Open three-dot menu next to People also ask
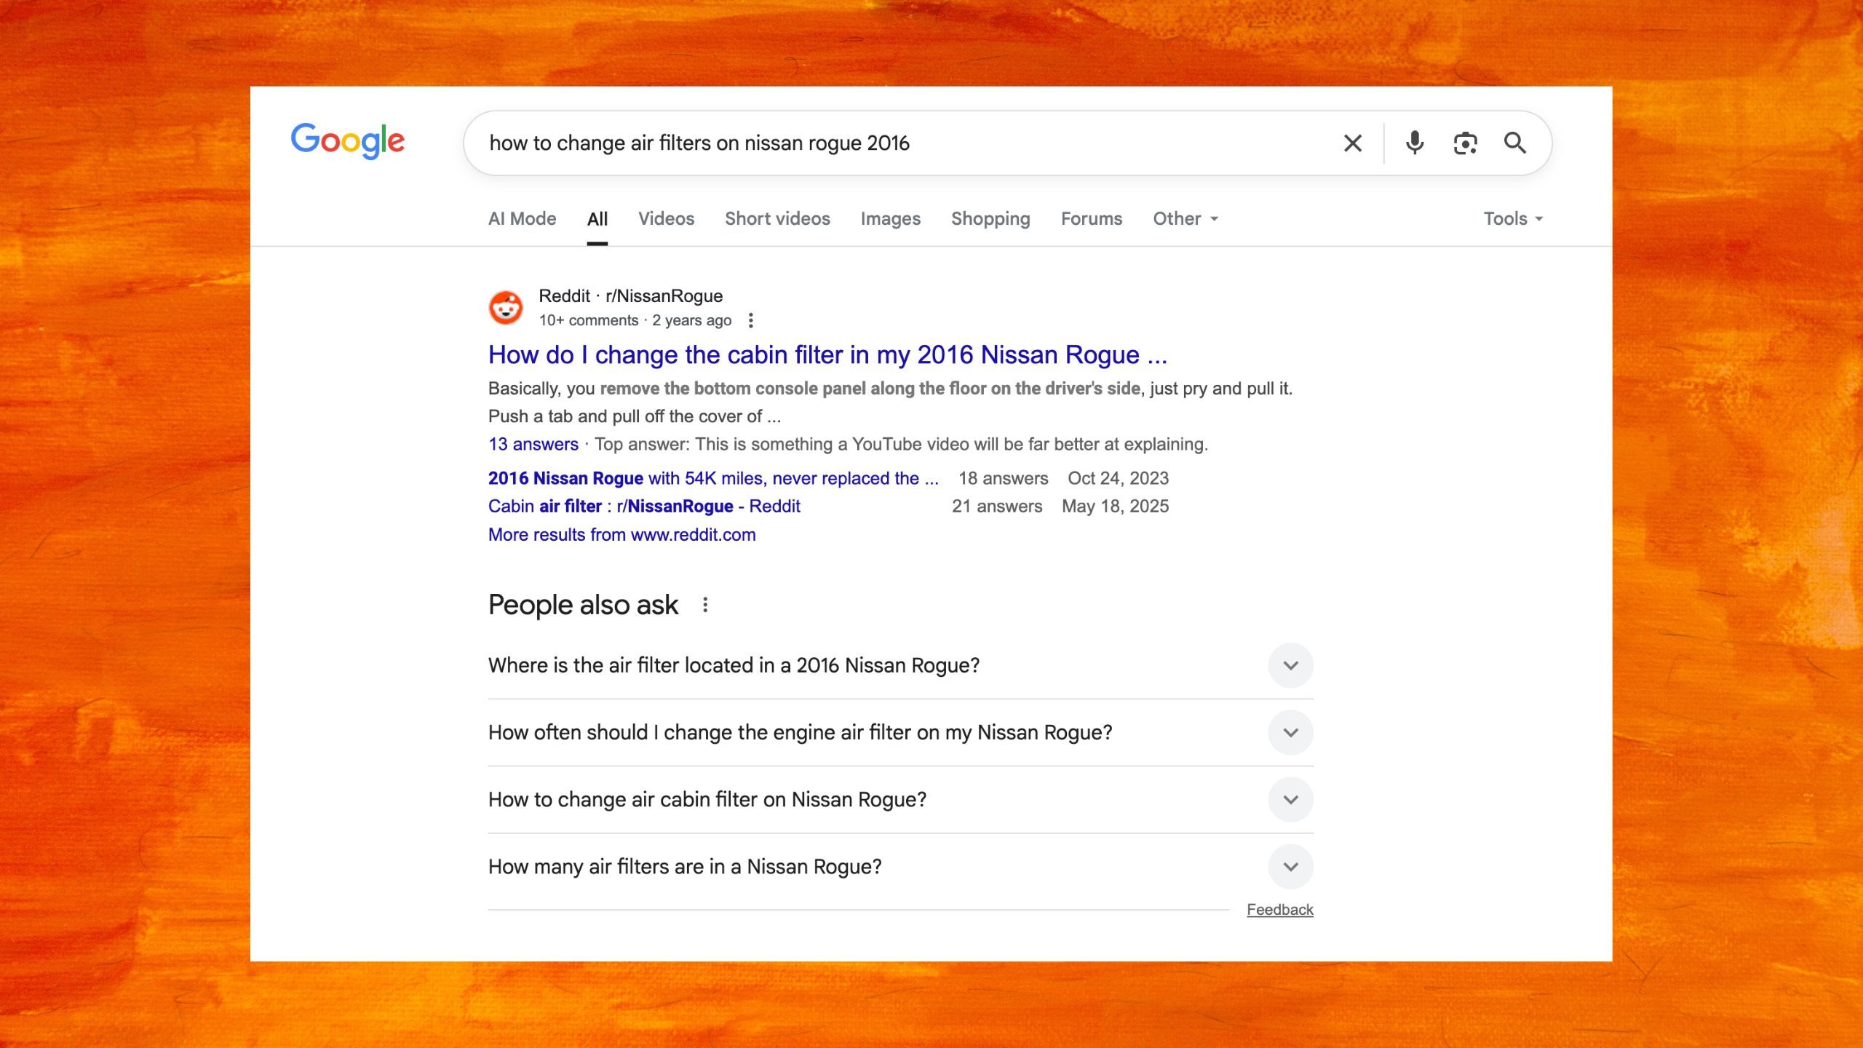The image size is (1863, 1048). [x=704, y=605]
